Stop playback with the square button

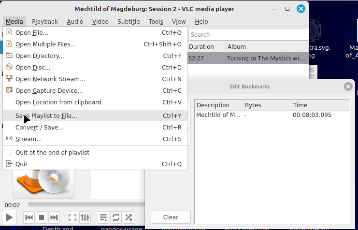[42, 217]
